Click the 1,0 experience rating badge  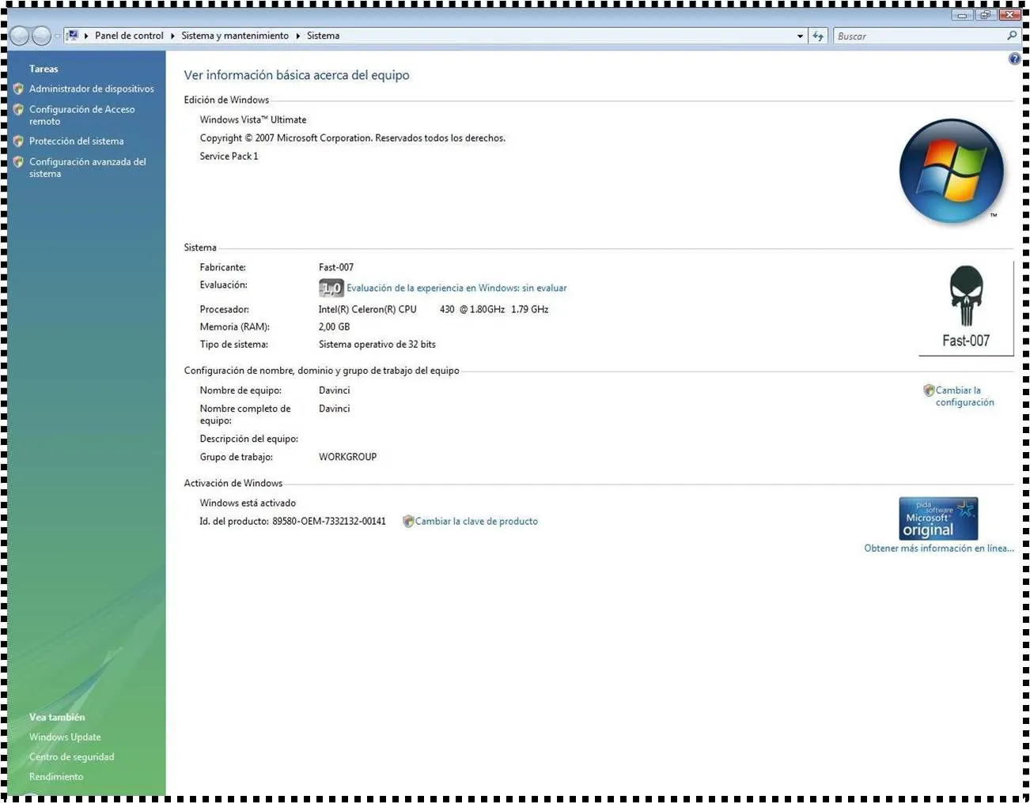pyautogui.click(x=331, y=288)
